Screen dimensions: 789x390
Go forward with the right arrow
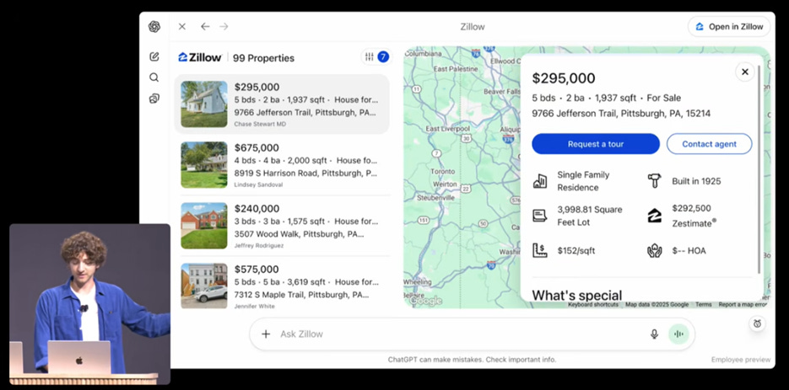pos(224,27)
